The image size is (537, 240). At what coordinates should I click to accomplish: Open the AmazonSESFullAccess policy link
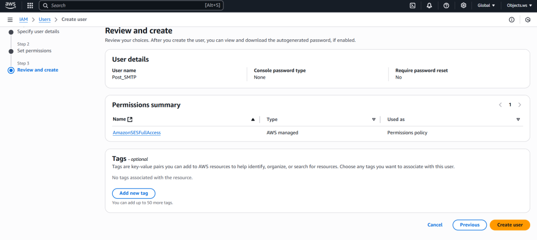click(x=136, y=133)
